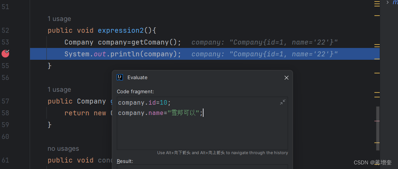The height and width of the screenshot is (169, 398).
Task: Click the IntelliJ icon in the Evaluate dialog
Action: (x=120, y=77)
